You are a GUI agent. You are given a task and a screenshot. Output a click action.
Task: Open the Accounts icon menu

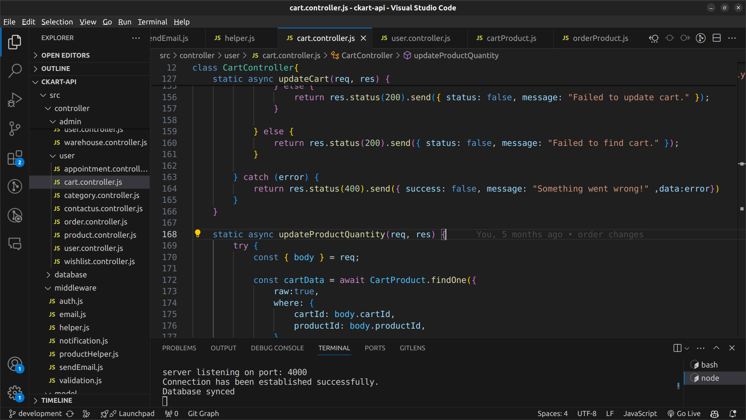[x=15, y=364]
